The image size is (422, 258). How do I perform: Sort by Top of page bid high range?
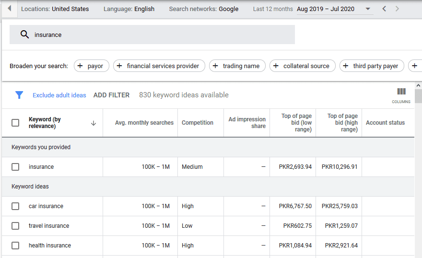pos(342,123)
